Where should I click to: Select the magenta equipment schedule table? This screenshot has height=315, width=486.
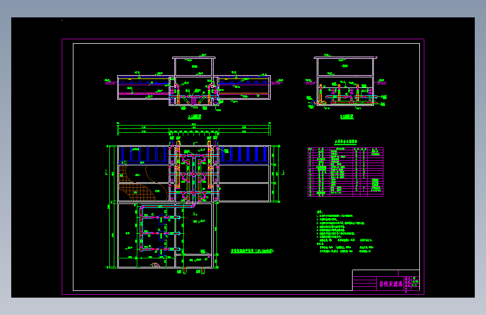[x=346, y=172]
